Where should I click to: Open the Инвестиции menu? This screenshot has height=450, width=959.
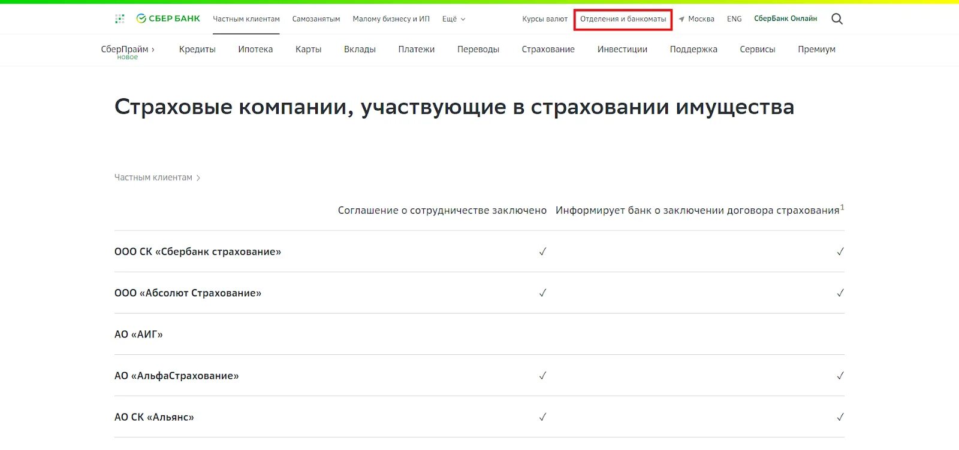pyautogui.click(x=622, y=50)
